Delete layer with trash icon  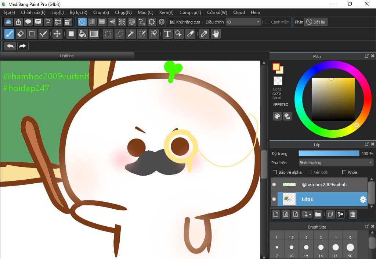point(352,214)
